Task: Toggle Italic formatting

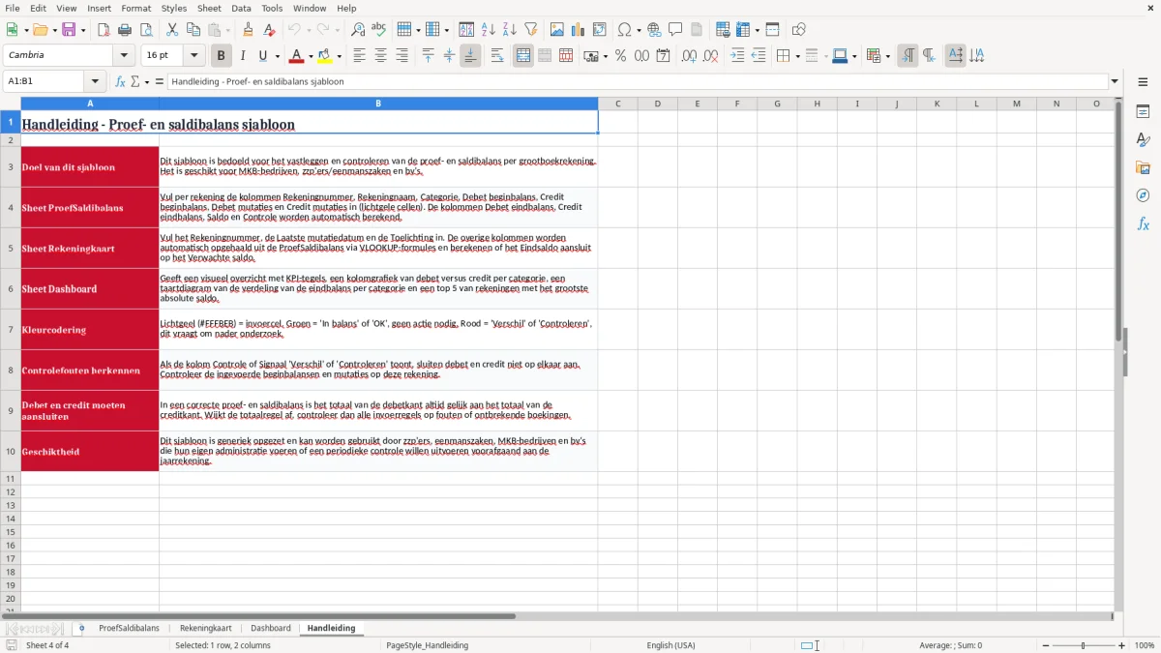Action: (x=242, y=56)
